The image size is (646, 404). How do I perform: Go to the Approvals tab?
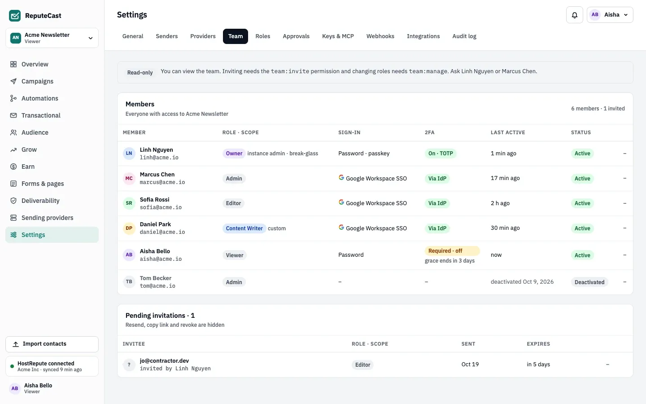296,36
